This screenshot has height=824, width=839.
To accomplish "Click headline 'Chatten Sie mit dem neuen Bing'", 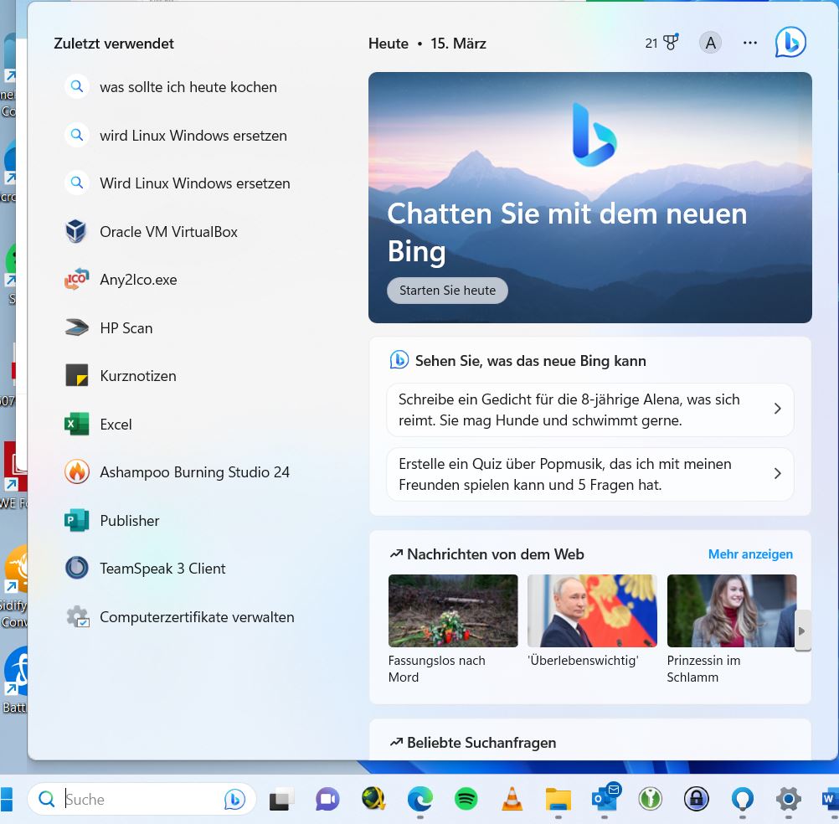I will pyautogui.click(x=567, y=232).
